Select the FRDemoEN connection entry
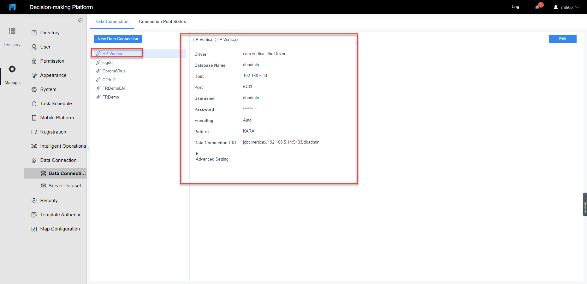Image resolution: width=587 pixels, height=284 pixels. (x=113, y=88)
